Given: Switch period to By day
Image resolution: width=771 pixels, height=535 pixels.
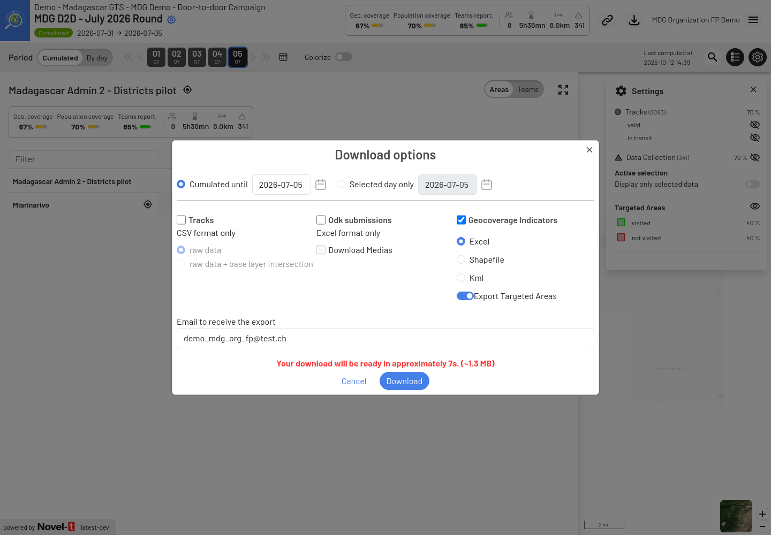Looking at the screenshot, I should click(97, 58).
